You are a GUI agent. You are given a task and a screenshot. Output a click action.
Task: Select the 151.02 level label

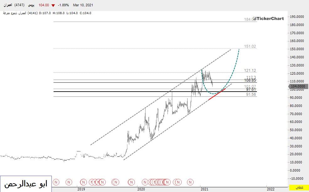pyautogui.click(x=250, y=46)
